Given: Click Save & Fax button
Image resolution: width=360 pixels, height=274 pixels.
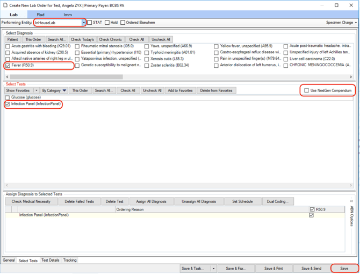Looking at the screenshot, I should pos(236,269).
